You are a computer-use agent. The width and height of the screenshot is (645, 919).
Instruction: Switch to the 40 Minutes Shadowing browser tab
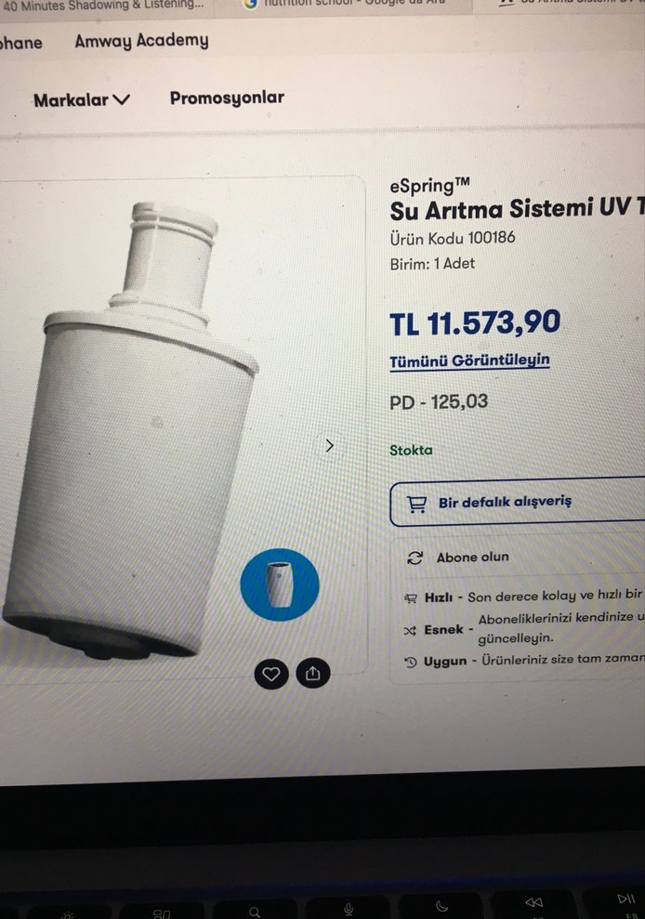click(x=106, y=6)
